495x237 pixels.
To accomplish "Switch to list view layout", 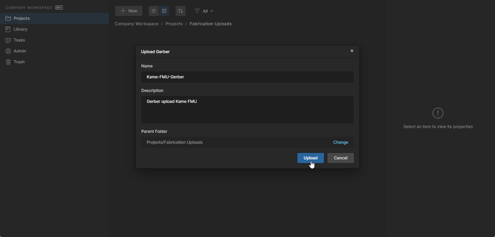I will [154, 11].
